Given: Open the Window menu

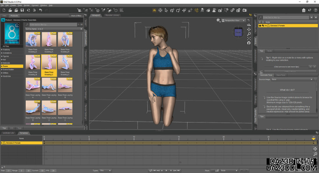Looking at the screenshot, I should pos(43,6).
